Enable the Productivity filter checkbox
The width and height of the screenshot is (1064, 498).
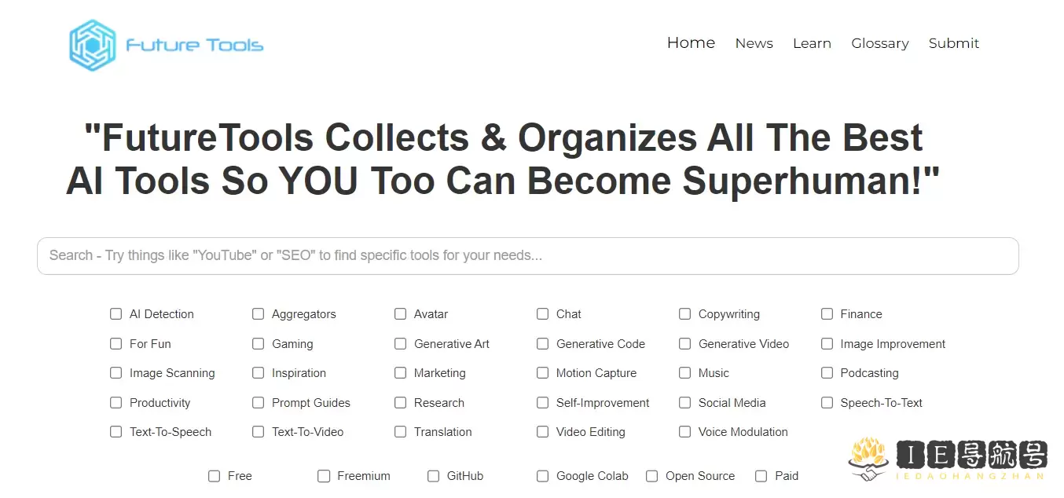tap(116, 403)
